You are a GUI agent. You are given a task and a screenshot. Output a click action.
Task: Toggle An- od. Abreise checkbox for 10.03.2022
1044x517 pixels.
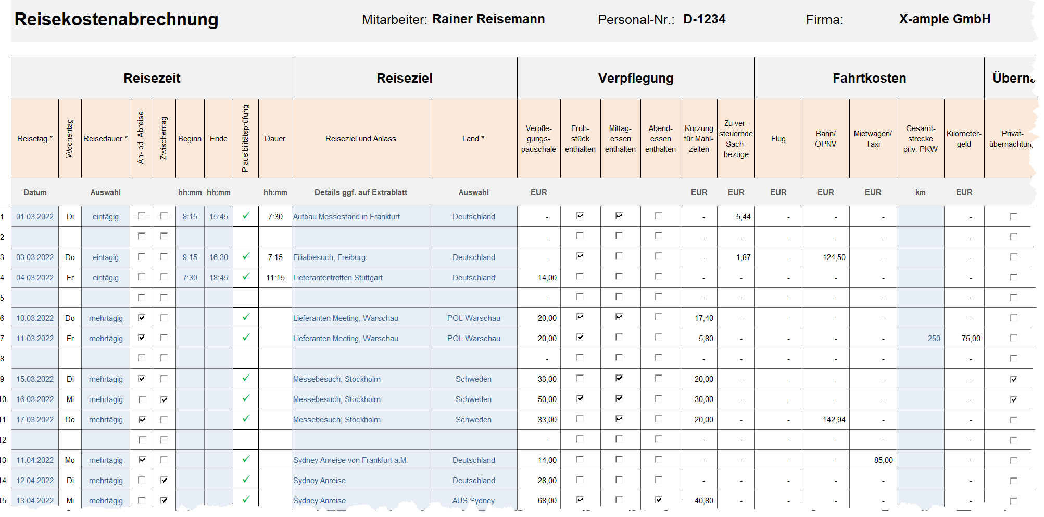142,317
